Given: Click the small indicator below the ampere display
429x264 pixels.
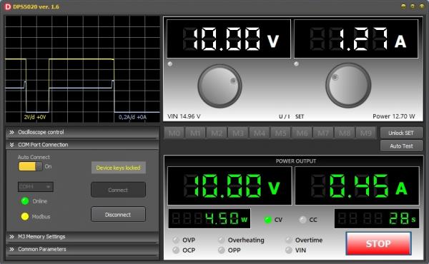Looking at the screenshot, I should pyautogui.click(x=296, y=64).
